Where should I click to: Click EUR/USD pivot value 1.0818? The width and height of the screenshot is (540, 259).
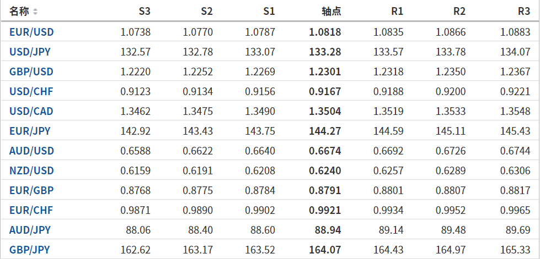coord(325,32)
